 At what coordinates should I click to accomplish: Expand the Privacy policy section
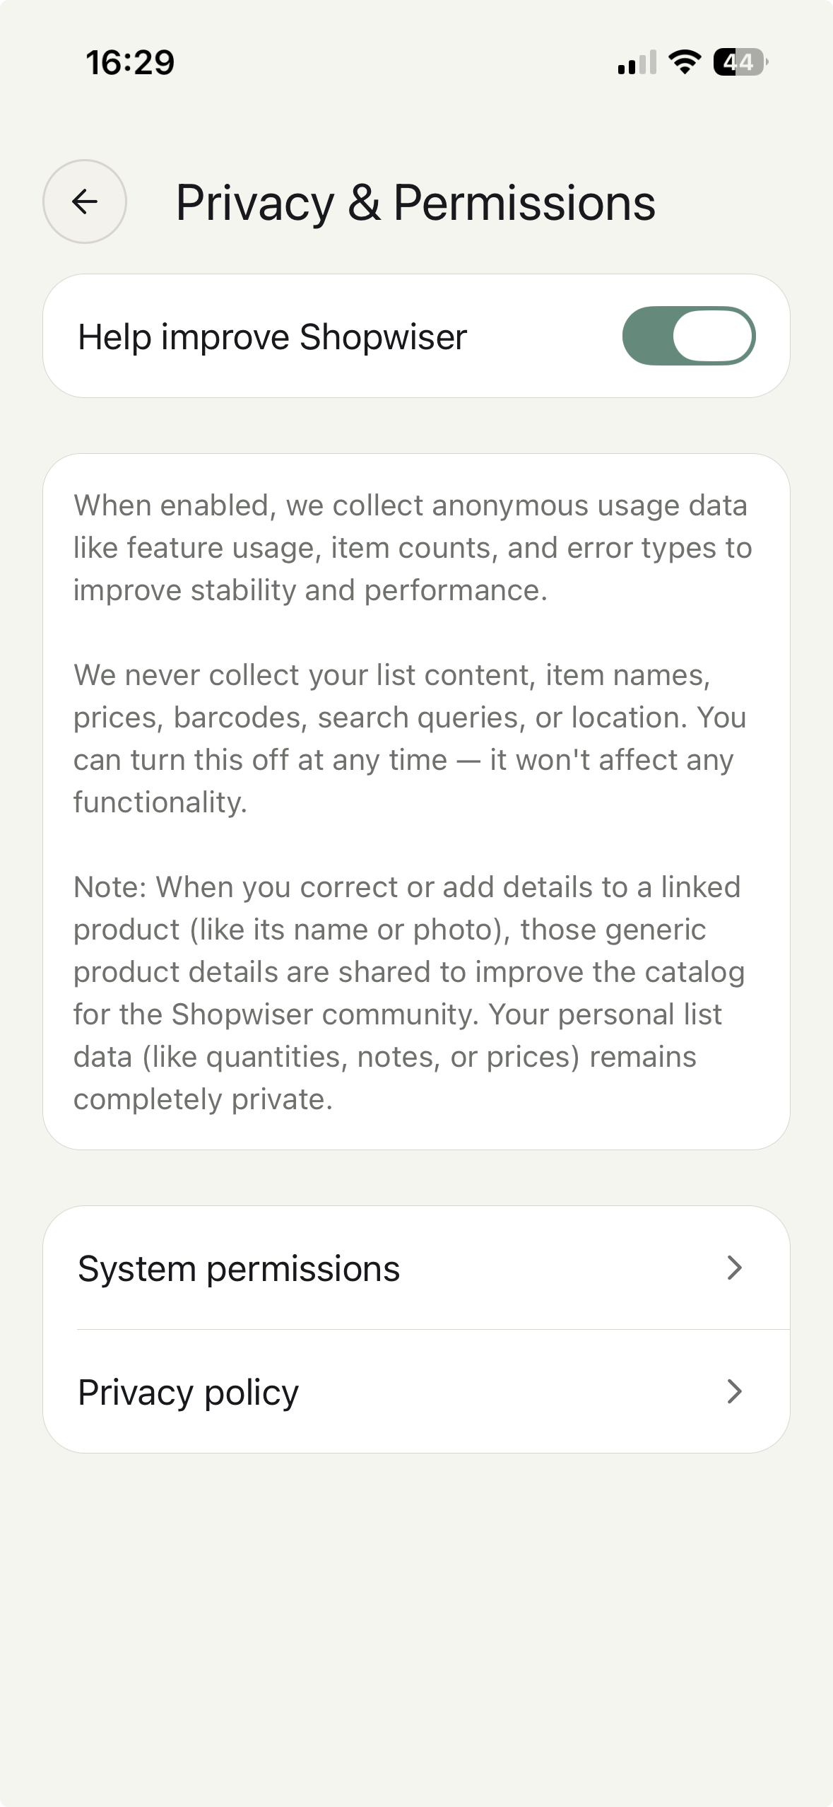click(416, 1391)
